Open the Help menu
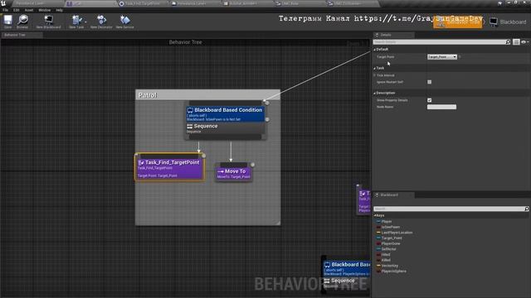The height and width of the screenshot is (298, 531). pyautogui.click(x=59, y=10)
